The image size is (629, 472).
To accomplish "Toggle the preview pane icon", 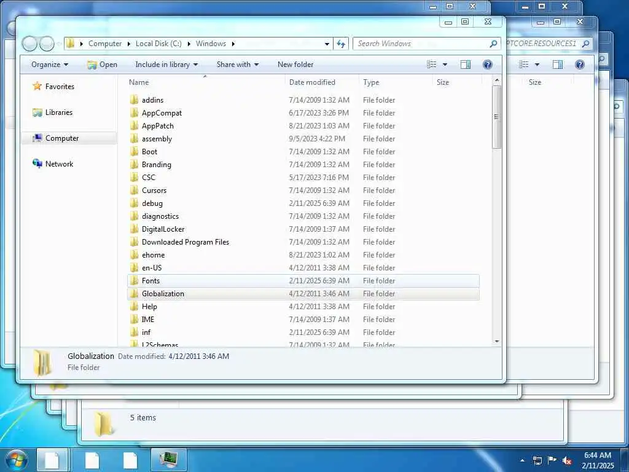I will (x=466, y=64).
